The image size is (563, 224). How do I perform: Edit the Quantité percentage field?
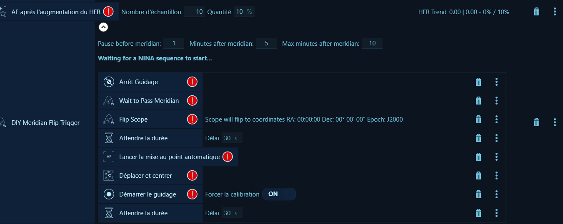pyautogui.click(x=240, y=12)
